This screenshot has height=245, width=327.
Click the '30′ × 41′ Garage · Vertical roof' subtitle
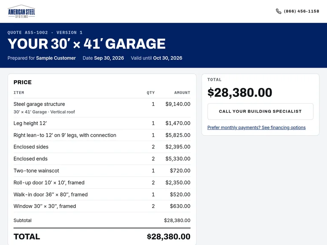(44, 112)
